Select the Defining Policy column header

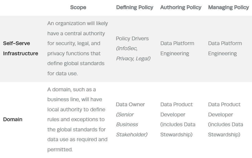pyautogui.click(x=135, y=7)
